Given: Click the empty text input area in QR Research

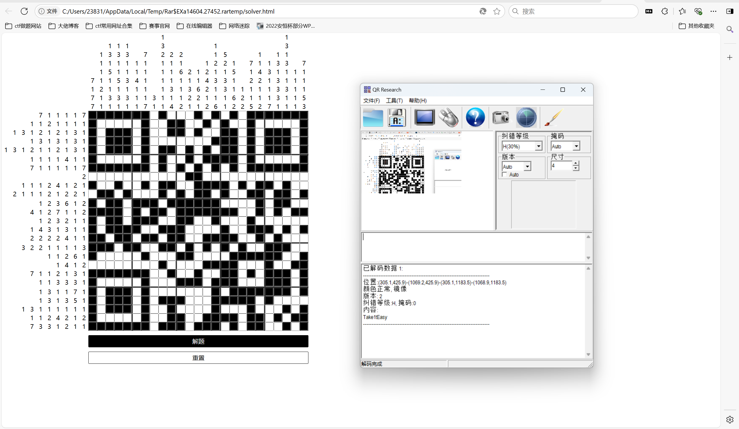Looking at the screenshot, I should (473, 247).
